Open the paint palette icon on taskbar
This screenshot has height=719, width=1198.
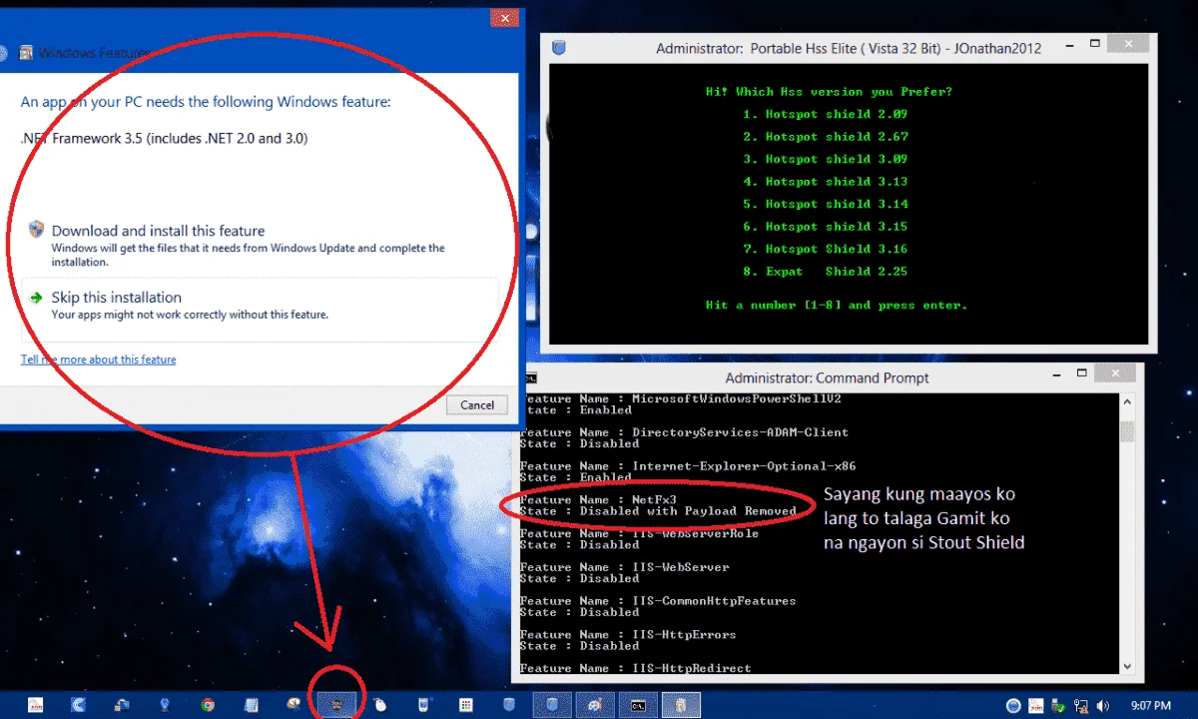click(594, 705)
